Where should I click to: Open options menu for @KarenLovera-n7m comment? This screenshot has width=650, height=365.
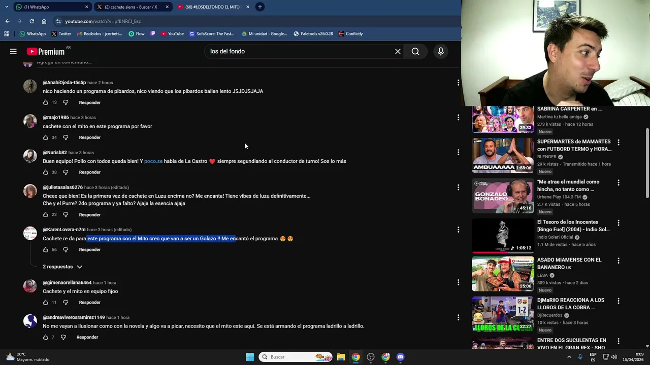(458, 230)
